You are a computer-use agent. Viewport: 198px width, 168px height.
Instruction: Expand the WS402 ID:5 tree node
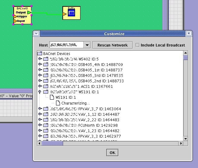(x=40, y=59)
